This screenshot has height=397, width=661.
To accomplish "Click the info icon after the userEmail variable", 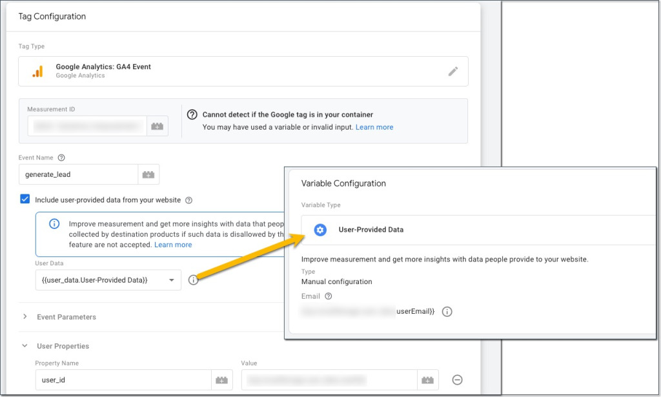I will click(x=447, y=312).
